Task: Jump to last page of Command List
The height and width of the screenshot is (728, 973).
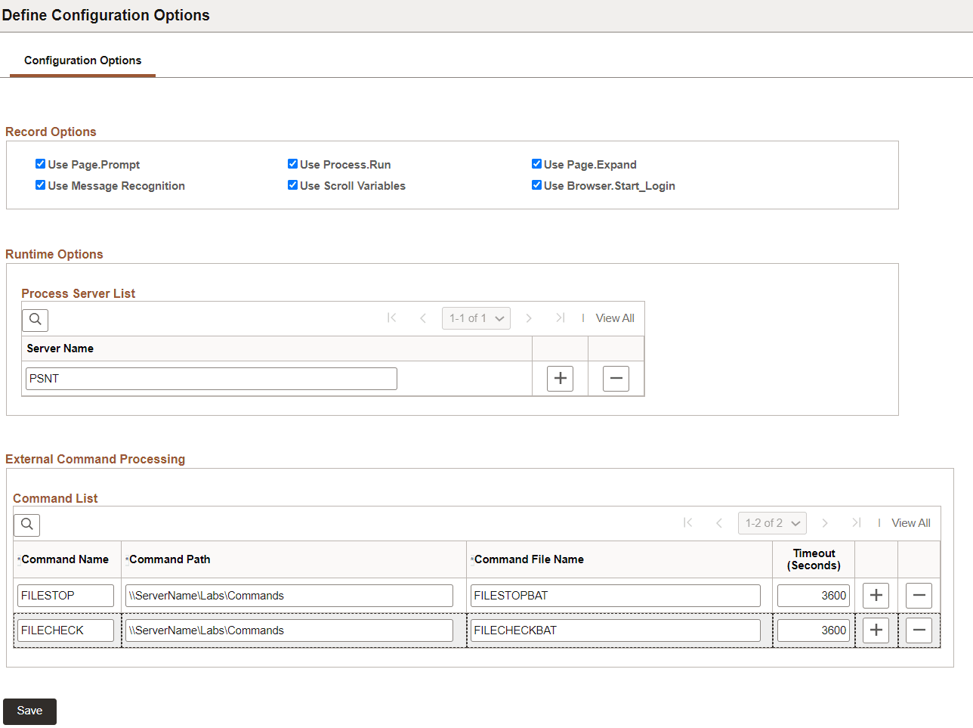Action: pos(857,522)
